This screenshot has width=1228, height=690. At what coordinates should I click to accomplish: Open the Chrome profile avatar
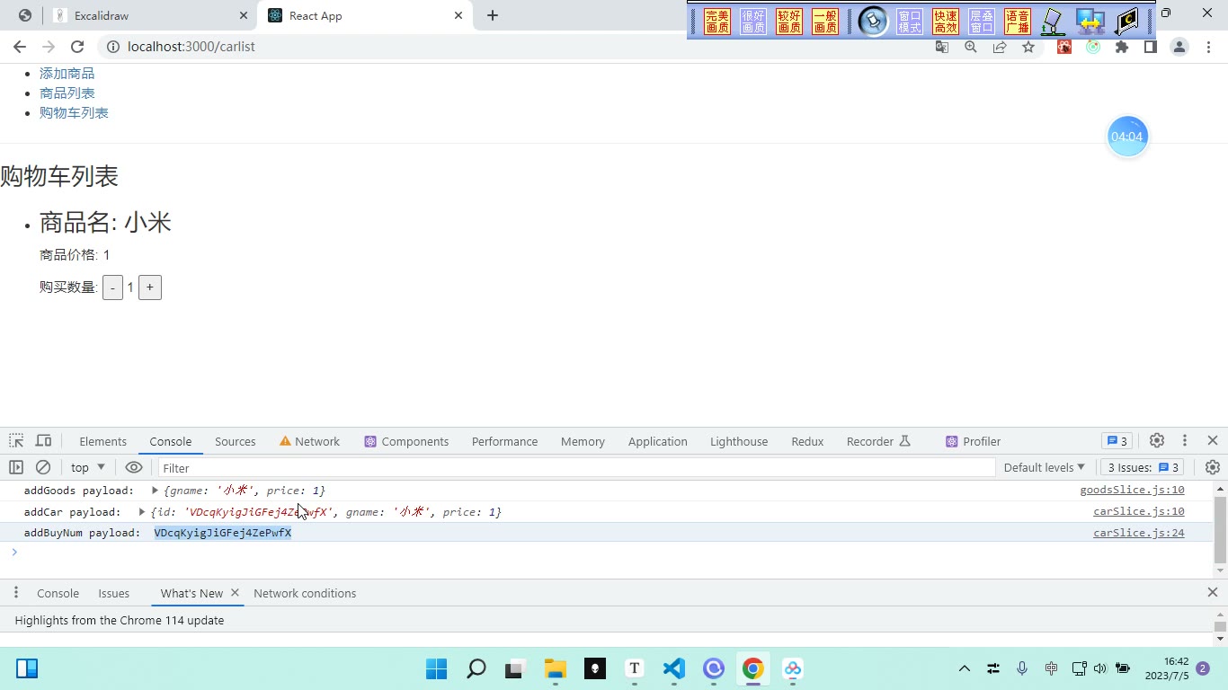click(1179, 48)
